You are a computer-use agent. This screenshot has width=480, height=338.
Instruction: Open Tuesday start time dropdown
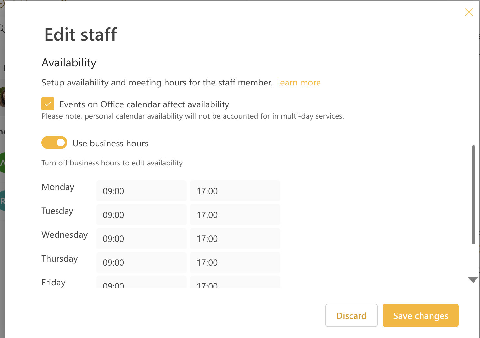(x=141, y=214)
